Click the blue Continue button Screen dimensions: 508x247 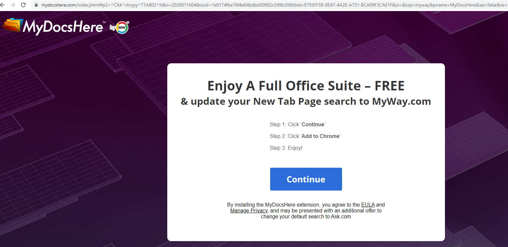(306, 179)
